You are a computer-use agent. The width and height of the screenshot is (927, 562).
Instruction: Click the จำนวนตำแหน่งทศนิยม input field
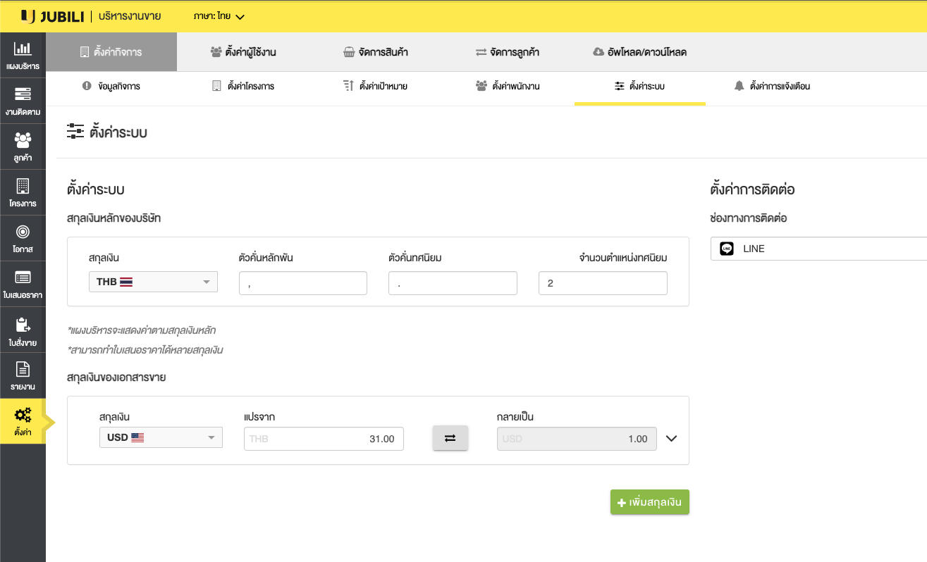(x=602, y=283)
